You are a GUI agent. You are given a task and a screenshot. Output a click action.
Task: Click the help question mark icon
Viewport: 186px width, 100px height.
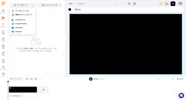pyautogui.click(x=134, y=4)
